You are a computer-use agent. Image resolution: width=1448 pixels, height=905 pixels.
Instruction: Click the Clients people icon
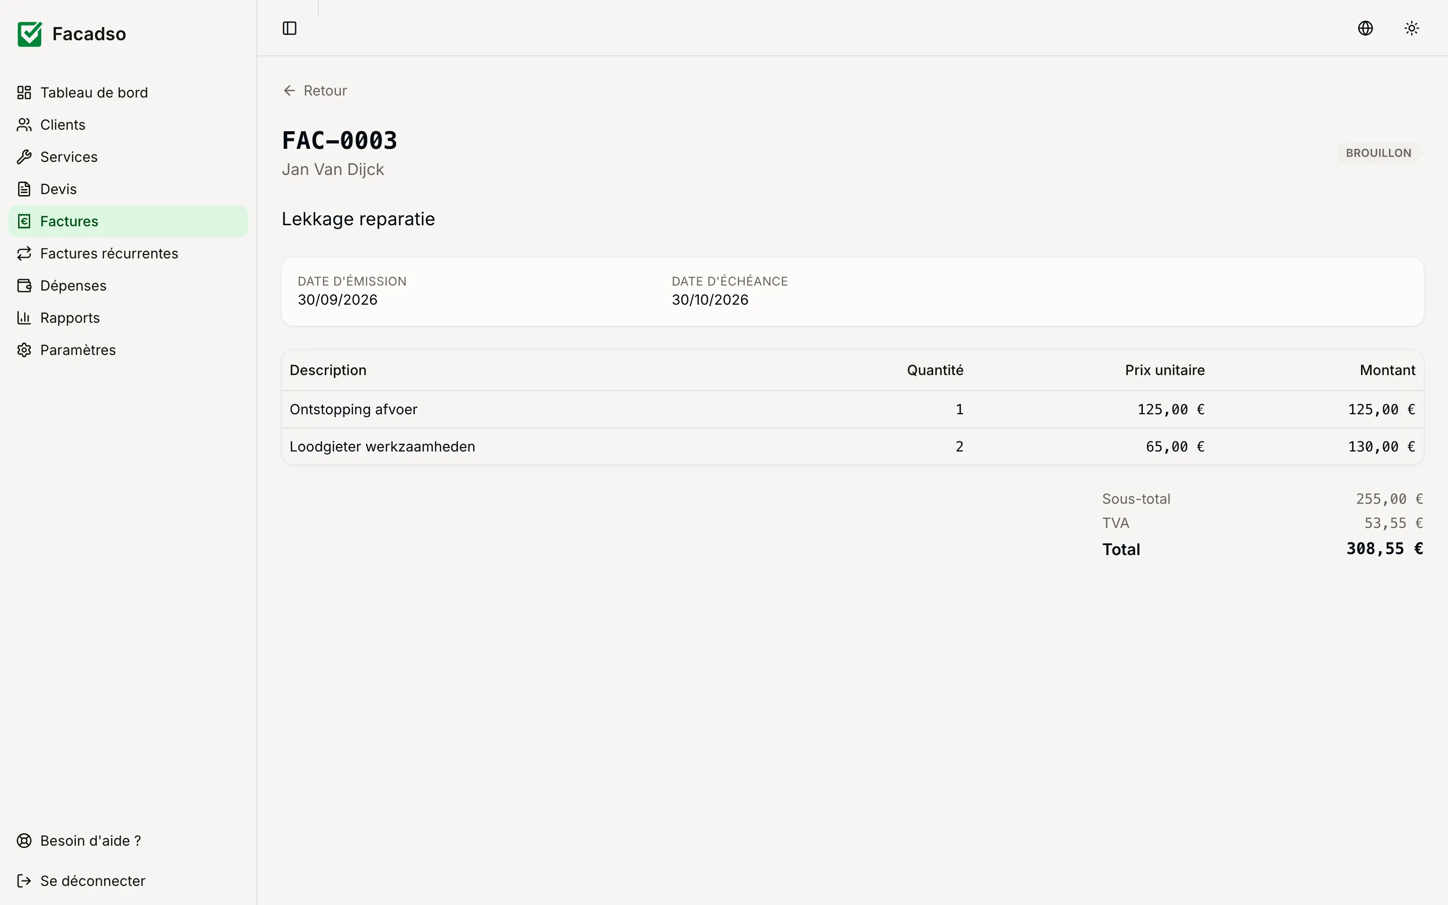(24, 125)
